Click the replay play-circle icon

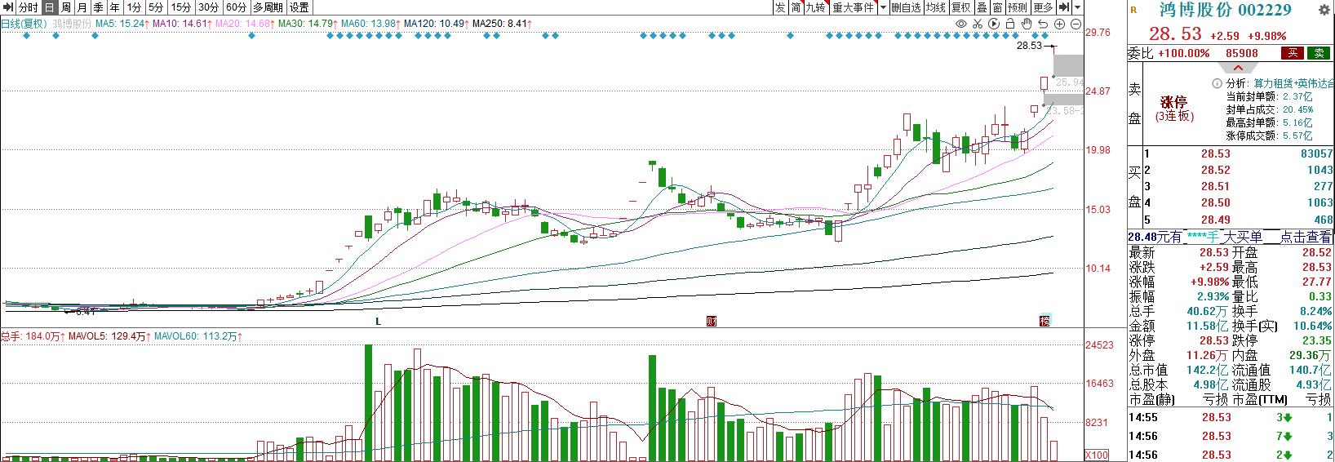[x=994, y=24]
